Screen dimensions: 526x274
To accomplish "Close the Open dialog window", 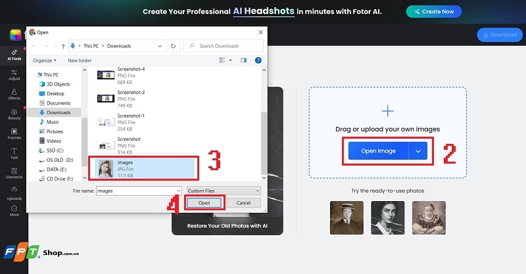I will coord(260,32).
